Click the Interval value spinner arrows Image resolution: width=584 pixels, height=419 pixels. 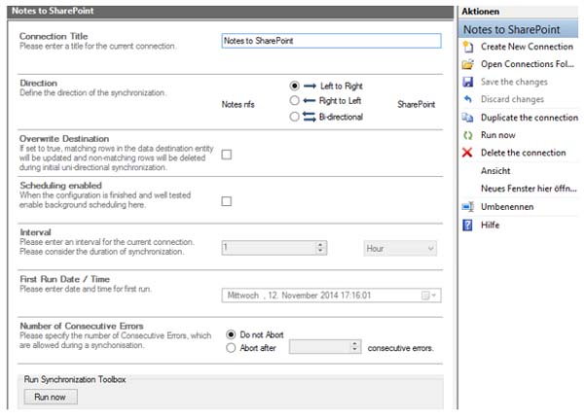tap(321, 249)
